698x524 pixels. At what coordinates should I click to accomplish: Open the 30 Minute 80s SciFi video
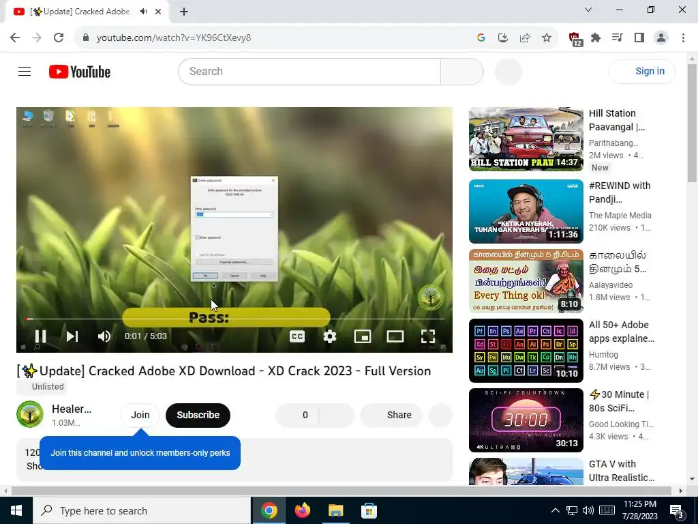click(x=526, y=420)
